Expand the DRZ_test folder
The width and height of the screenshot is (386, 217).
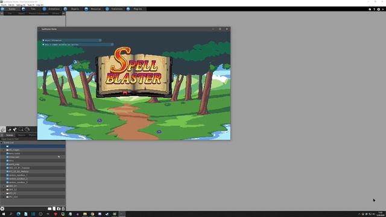pos(4,197)
